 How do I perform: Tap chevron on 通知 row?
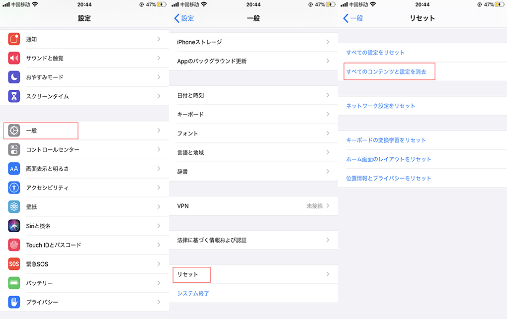click(159, 39)
